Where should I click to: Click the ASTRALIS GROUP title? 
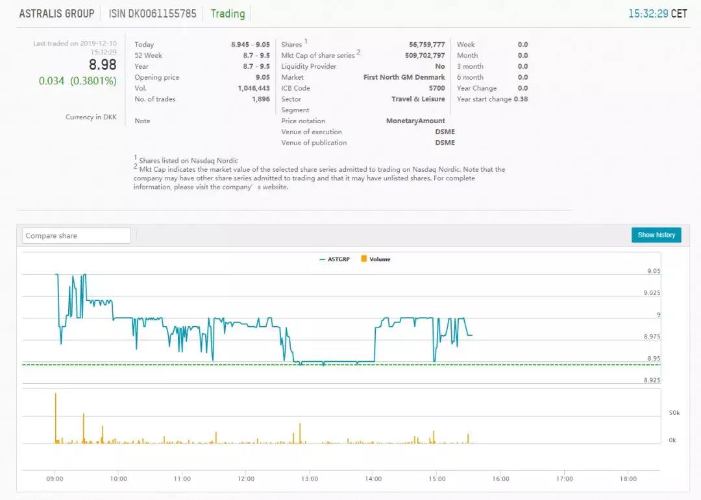(56, 14)
